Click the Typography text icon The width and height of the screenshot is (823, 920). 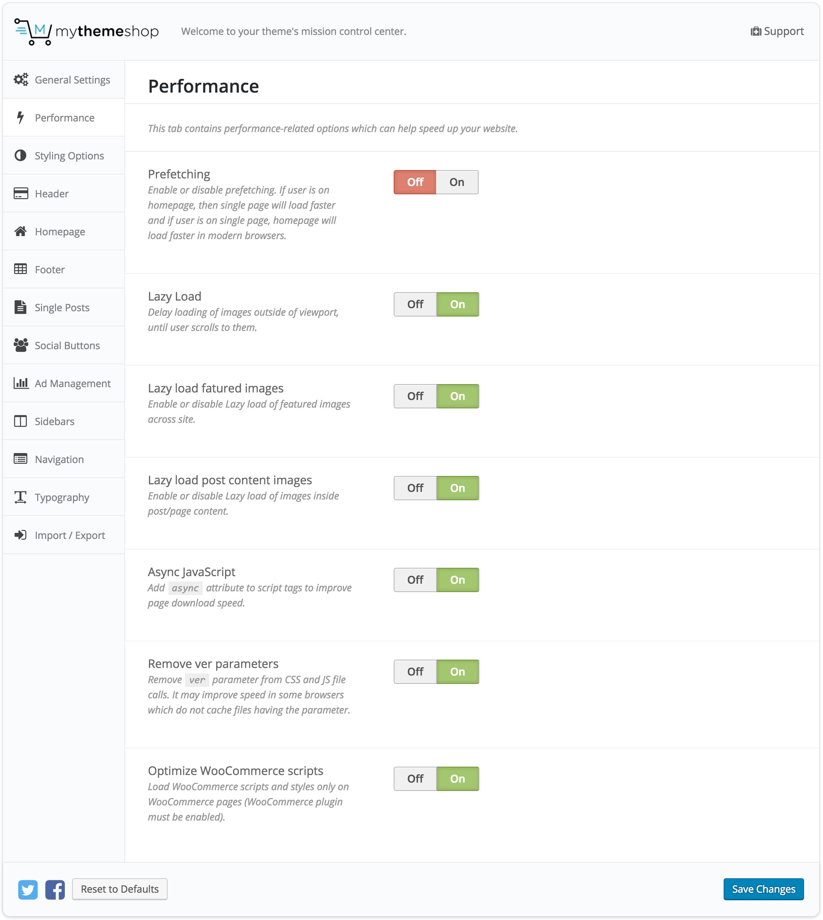point(20,497)
